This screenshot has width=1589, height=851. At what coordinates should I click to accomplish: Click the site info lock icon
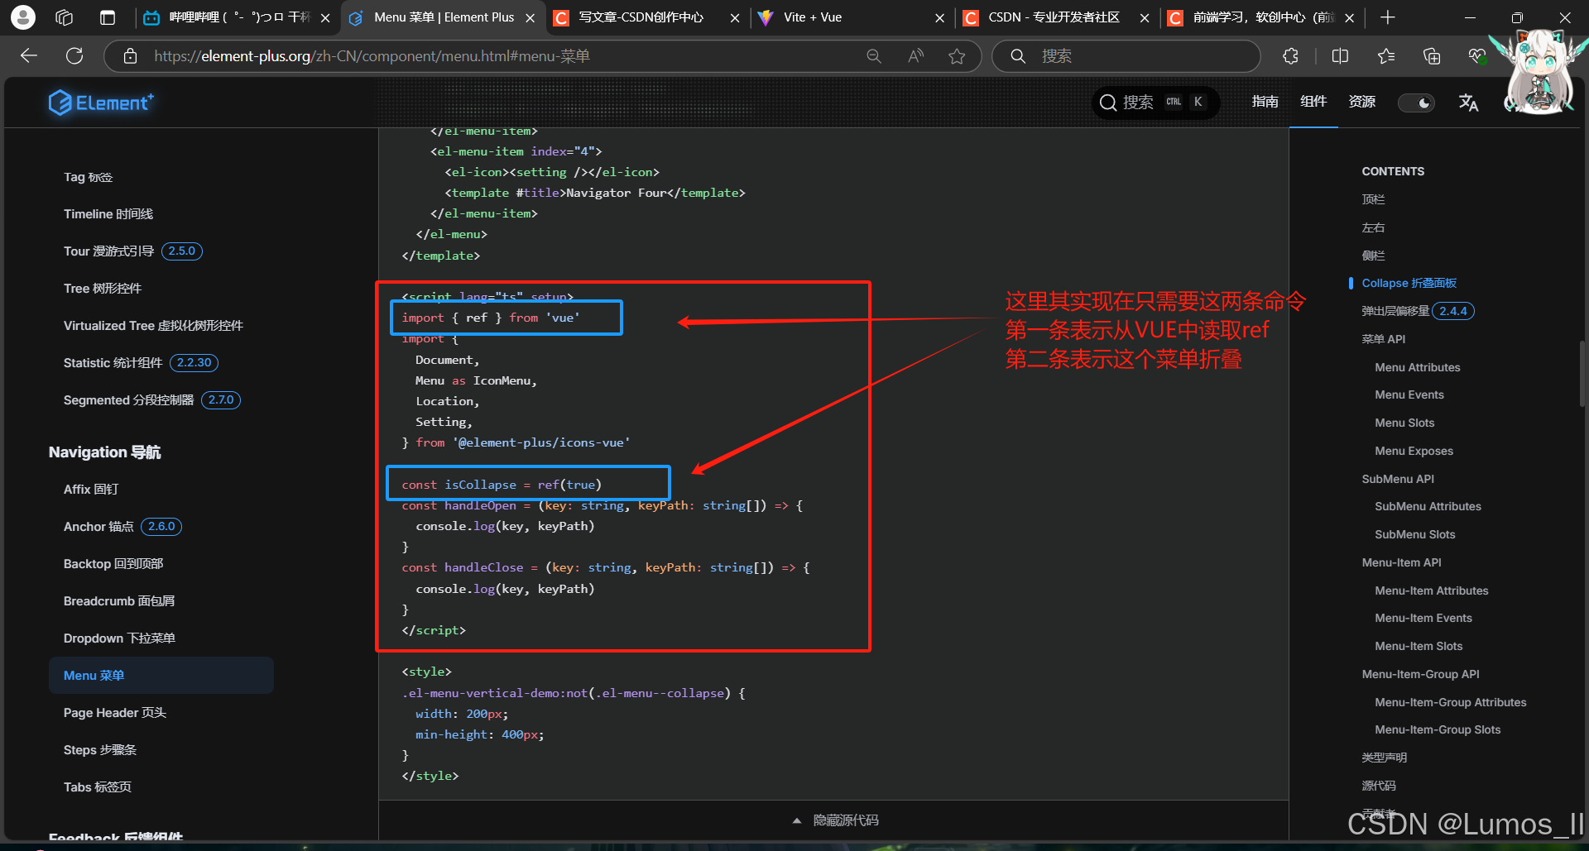(130, 56)
